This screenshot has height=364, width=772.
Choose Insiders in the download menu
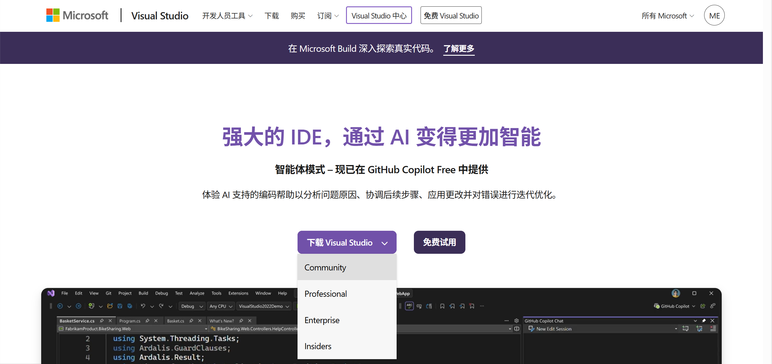pos(347,346)
